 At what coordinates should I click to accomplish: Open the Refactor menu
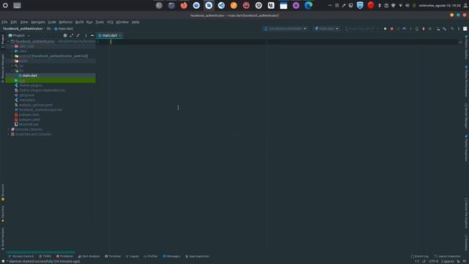65,22
